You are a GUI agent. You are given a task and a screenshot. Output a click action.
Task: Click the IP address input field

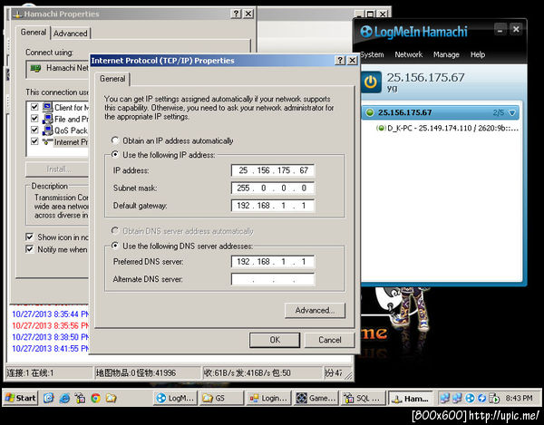click(273, 170)
